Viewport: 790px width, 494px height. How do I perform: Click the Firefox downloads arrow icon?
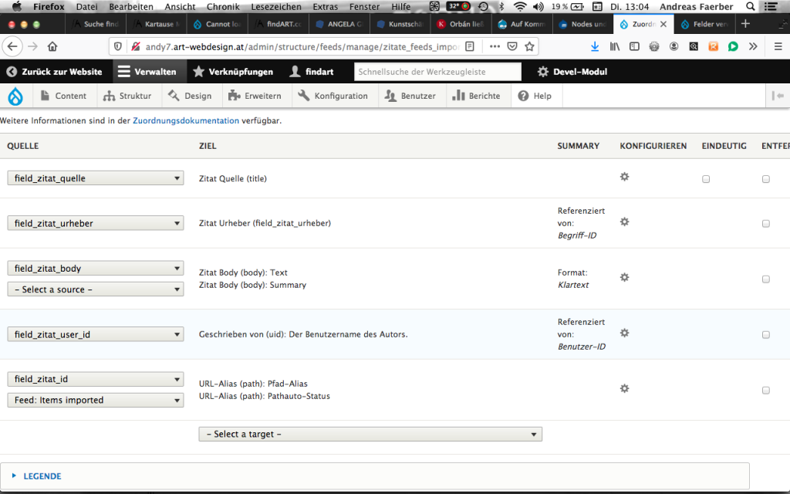595,46
